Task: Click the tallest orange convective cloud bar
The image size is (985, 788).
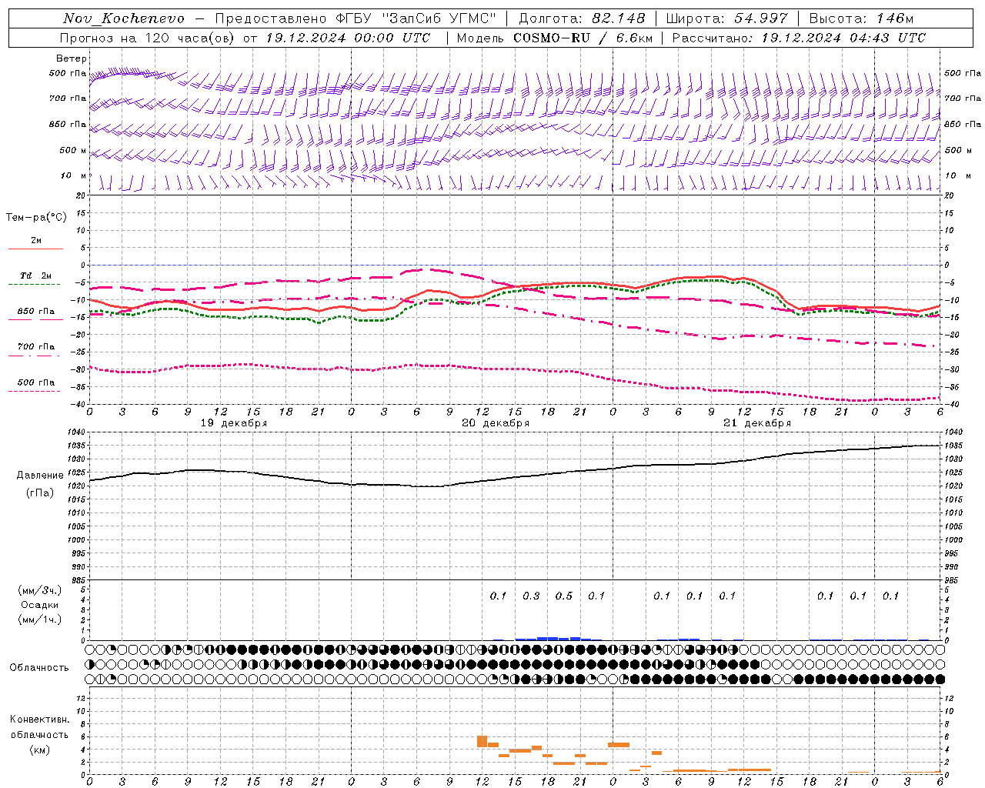Action: pyautogui.click(x=482, y=741)
